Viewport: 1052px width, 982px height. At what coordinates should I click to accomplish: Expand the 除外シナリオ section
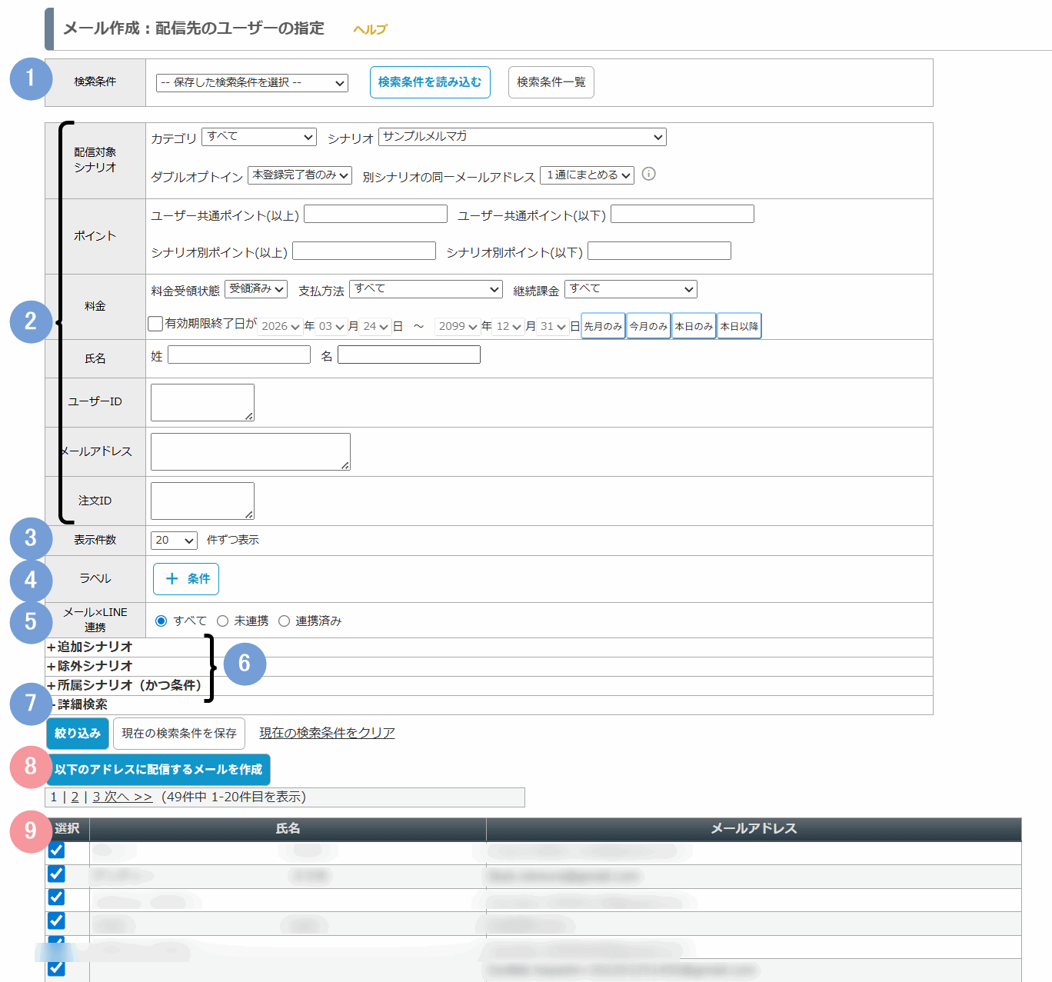[90, 667]
